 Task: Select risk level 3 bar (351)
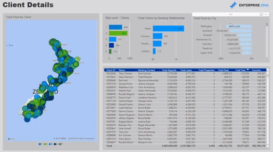tap(113, 39)
